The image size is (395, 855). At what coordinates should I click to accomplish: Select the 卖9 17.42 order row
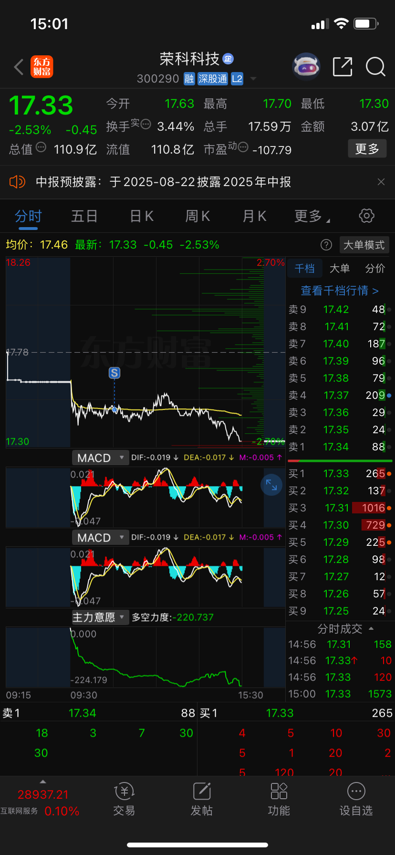click(340, 310)
